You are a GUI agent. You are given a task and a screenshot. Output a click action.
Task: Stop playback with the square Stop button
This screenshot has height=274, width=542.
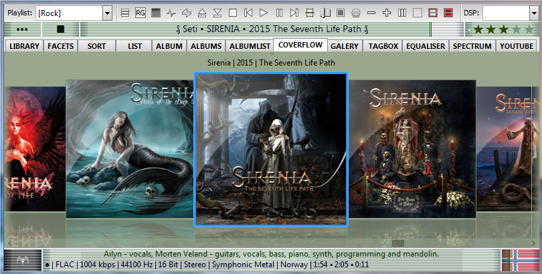coord(233,13)
